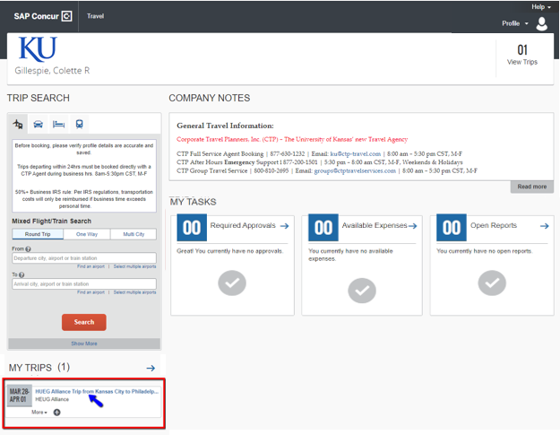Expand the More menu on trip card

coord(39,412)
